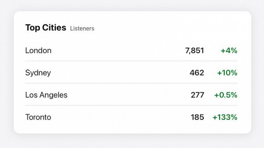Select the Listeners label beside the heading
The width and height of the screenshot is (264, 148).
pos(82,29)
